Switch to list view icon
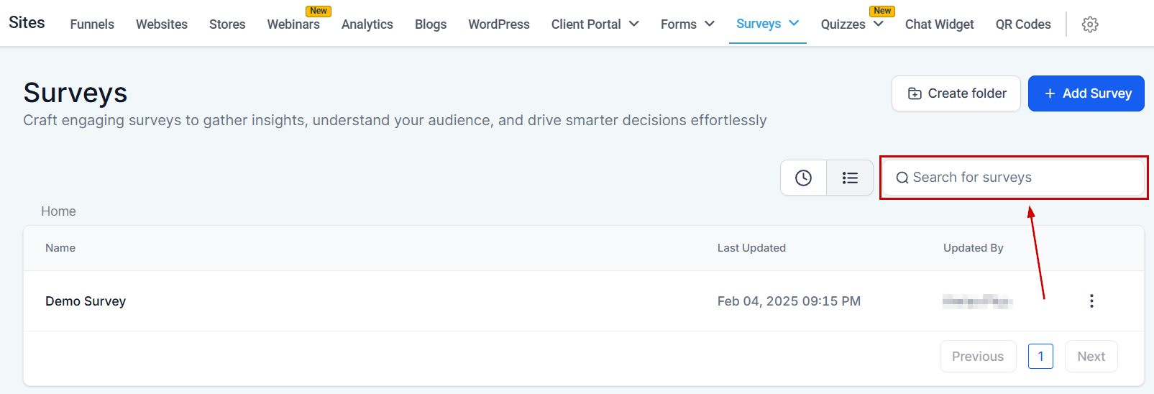This screenshot has width=1154, height=394. click(850, 178)
